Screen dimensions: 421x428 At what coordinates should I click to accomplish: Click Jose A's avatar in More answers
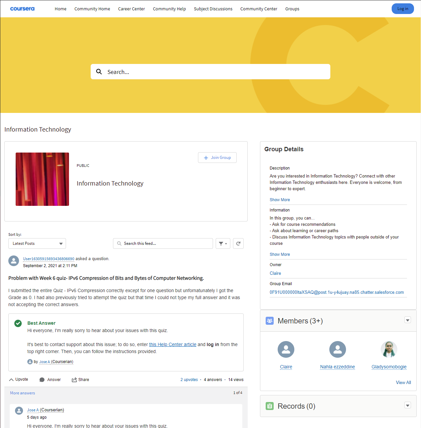pyautogui.click(x=19, y=411)
